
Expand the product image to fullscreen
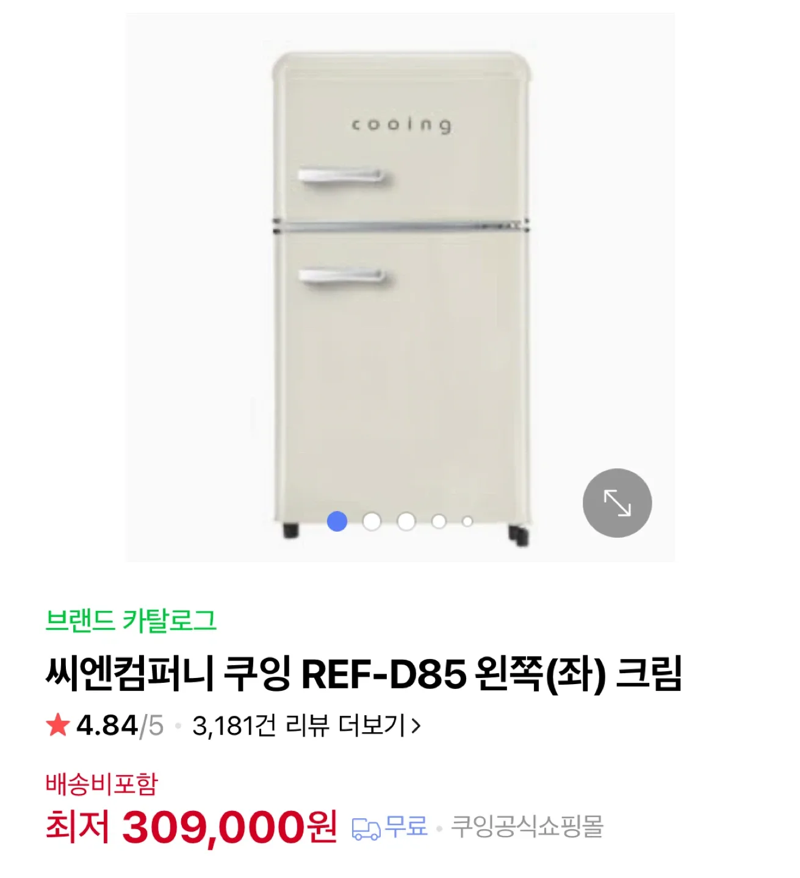tap(617, 503)
